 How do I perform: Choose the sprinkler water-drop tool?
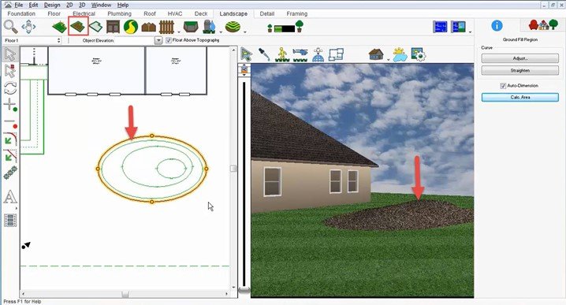(210, 27)
